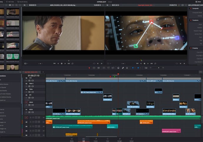
Task: Toggle loop in the timeline viewer
Action: (155, 64)
